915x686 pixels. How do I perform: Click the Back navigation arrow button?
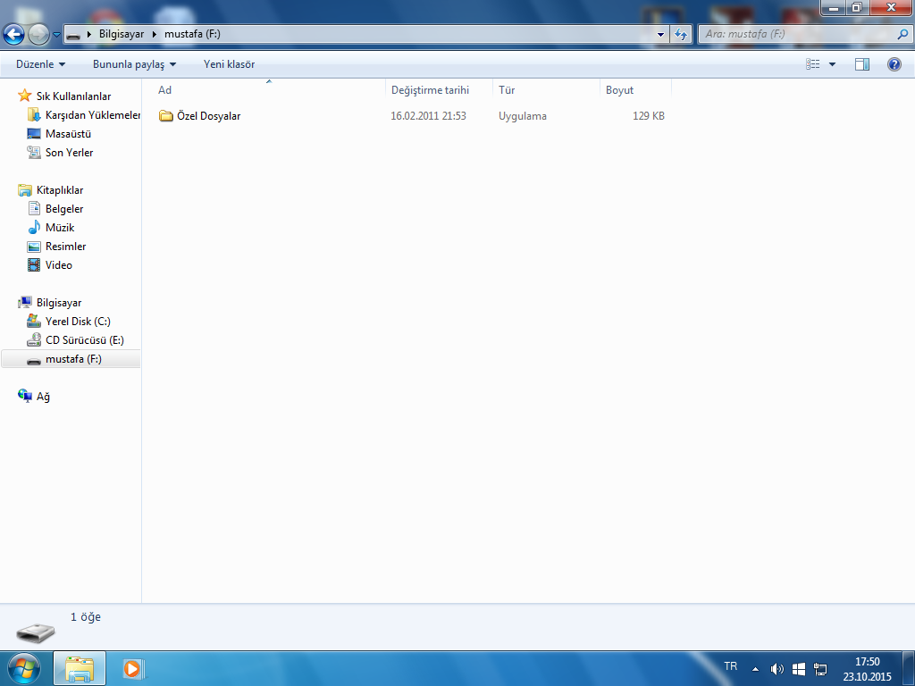click(14, 35)
